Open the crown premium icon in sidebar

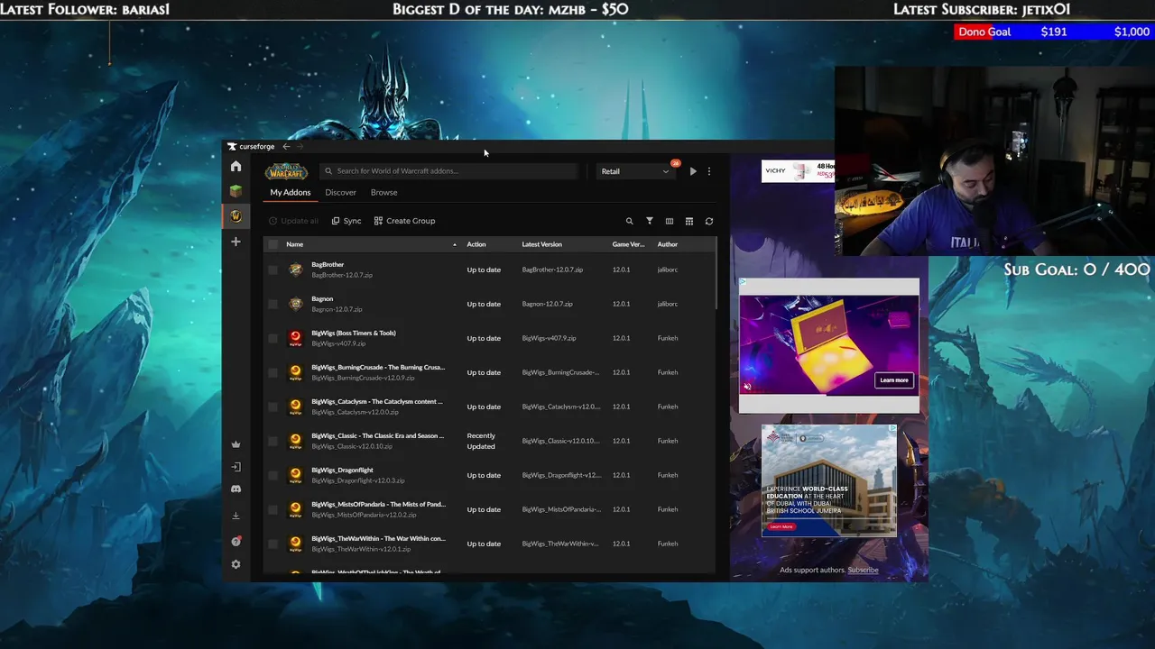tap(236, 444)
